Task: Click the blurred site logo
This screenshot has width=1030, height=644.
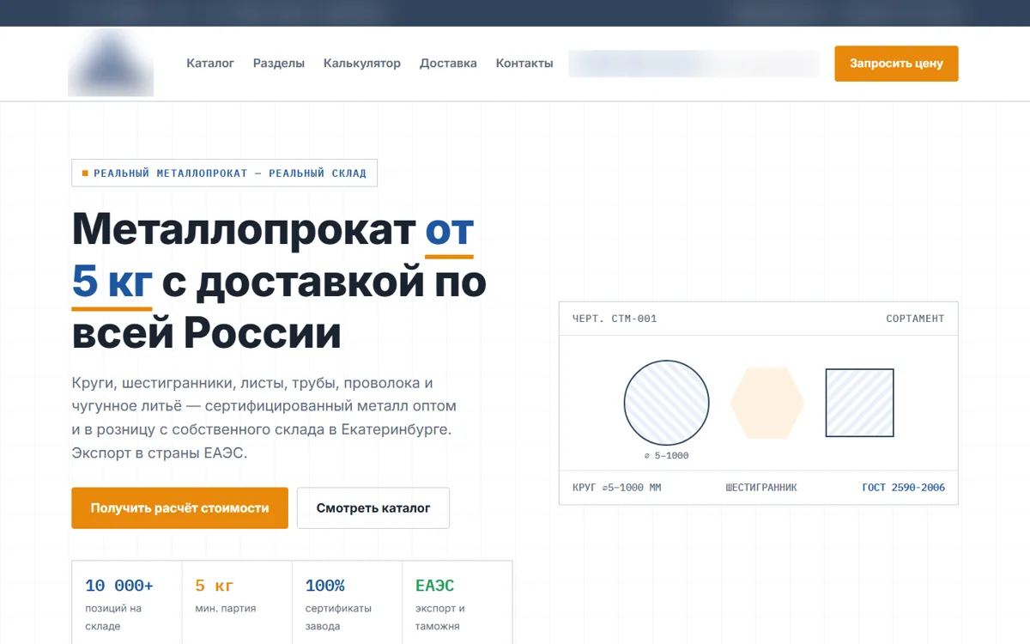Action: click(111, 63)
